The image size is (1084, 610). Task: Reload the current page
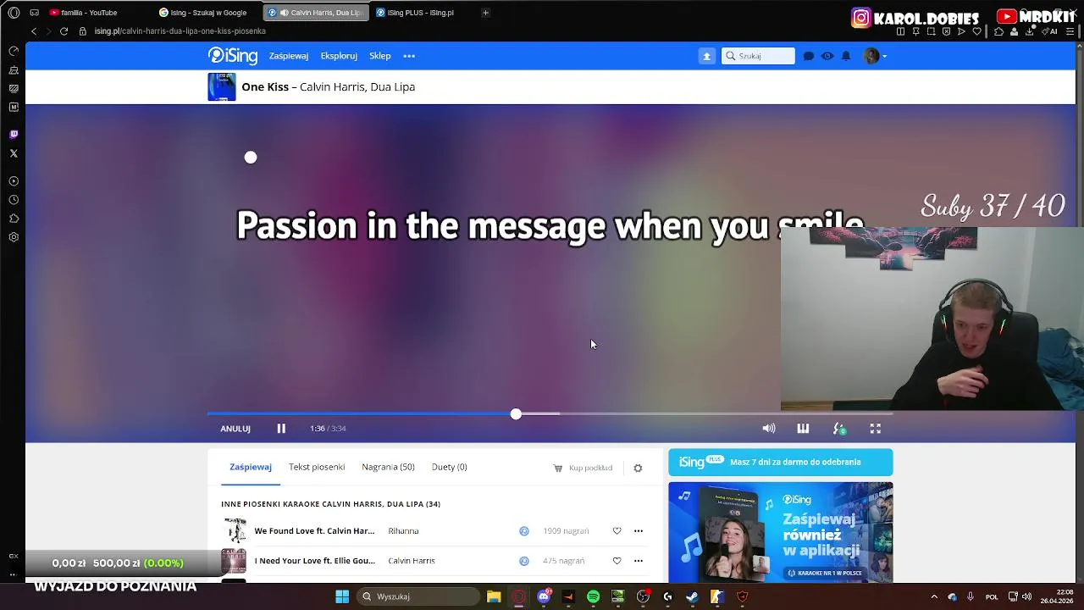point(64,31)
